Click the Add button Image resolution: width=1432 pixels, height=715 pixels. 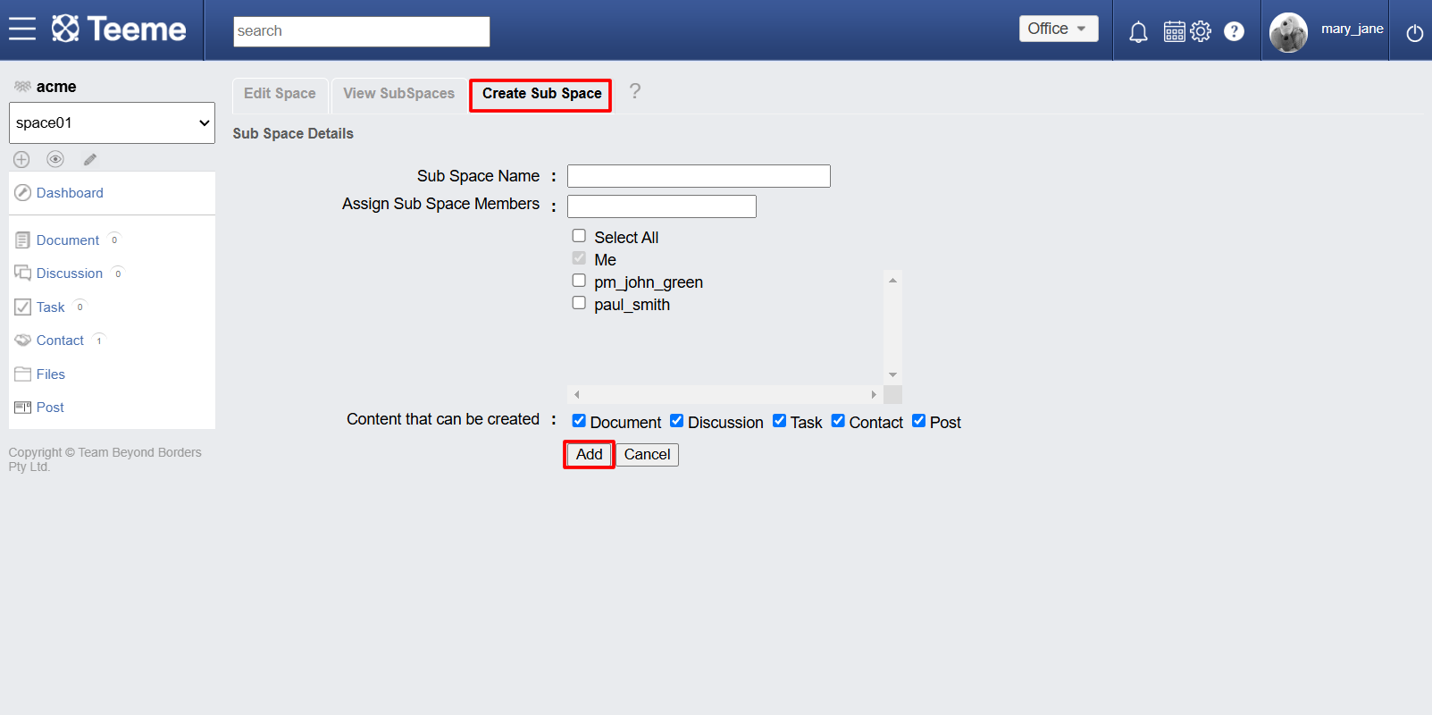click(589, 454)
